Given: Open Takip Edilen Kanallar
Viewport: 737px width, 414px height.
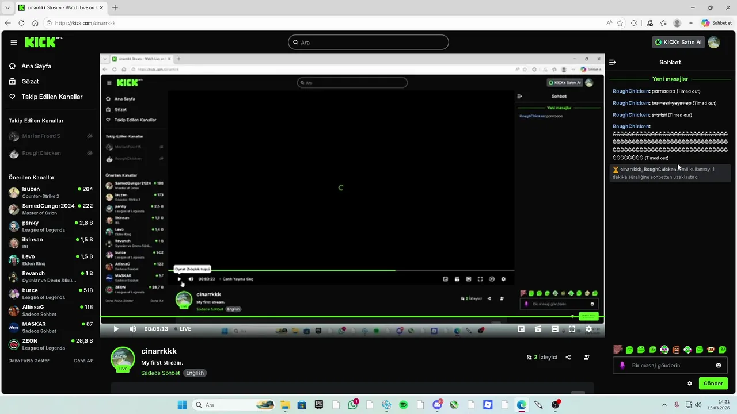Looking at the screenshot, I should 52,97.
